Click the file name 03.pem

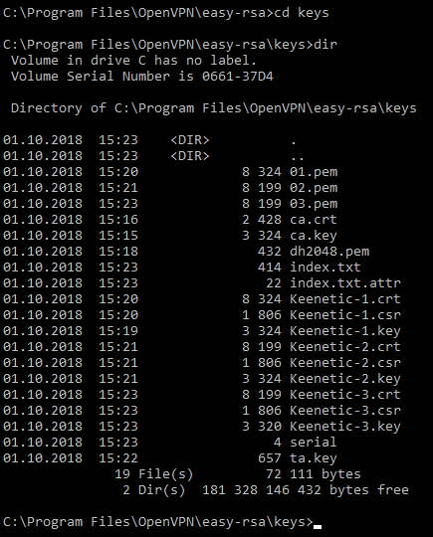(x=314, y=204)
